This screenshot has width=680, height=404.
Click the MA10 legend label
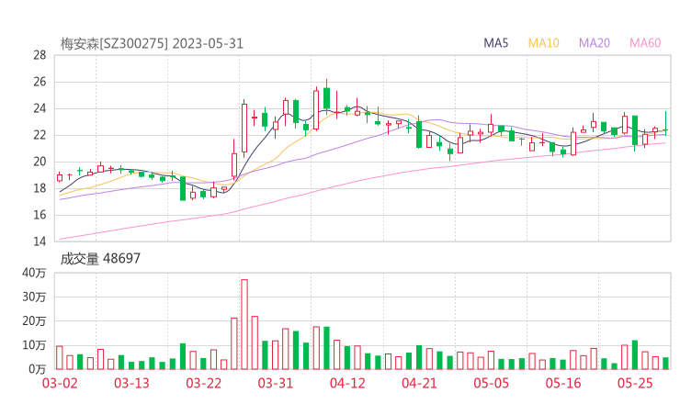tap(543, 43)
